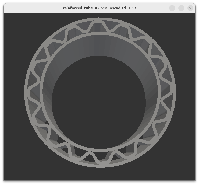Click the reinforced_tube_A2_v01_oscad.stl title text
The height and width of the screenshot is (185, 199).
[x=99, y=8]
